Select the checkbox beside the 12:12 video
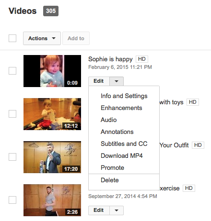The height and width of the screenshot is (221, 211). tap(12, 114)
